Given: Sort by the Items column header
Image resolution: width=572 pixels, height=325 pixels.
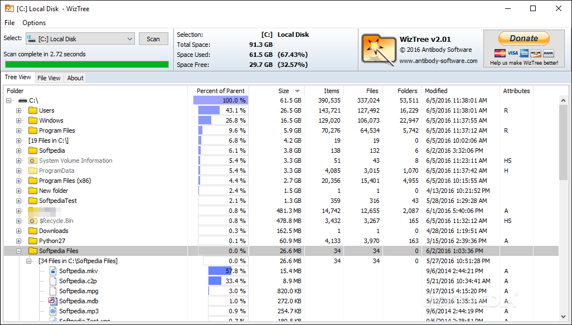Looking at the screenshot, I should tap(324, 91).
